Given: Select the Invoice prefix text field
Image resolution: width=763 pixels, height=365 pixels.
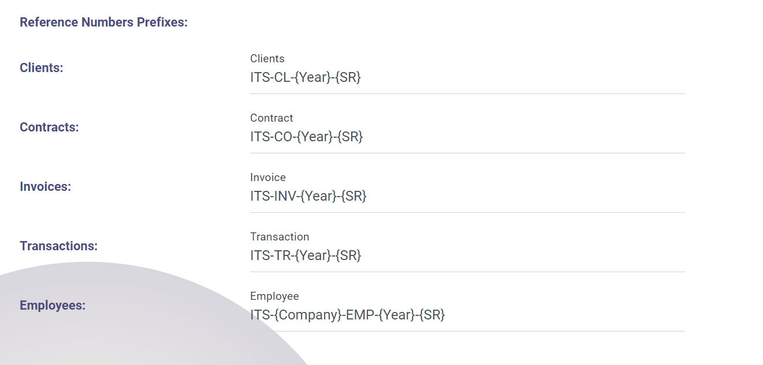Looking at the screenshot, I should [x=467, y=196].
